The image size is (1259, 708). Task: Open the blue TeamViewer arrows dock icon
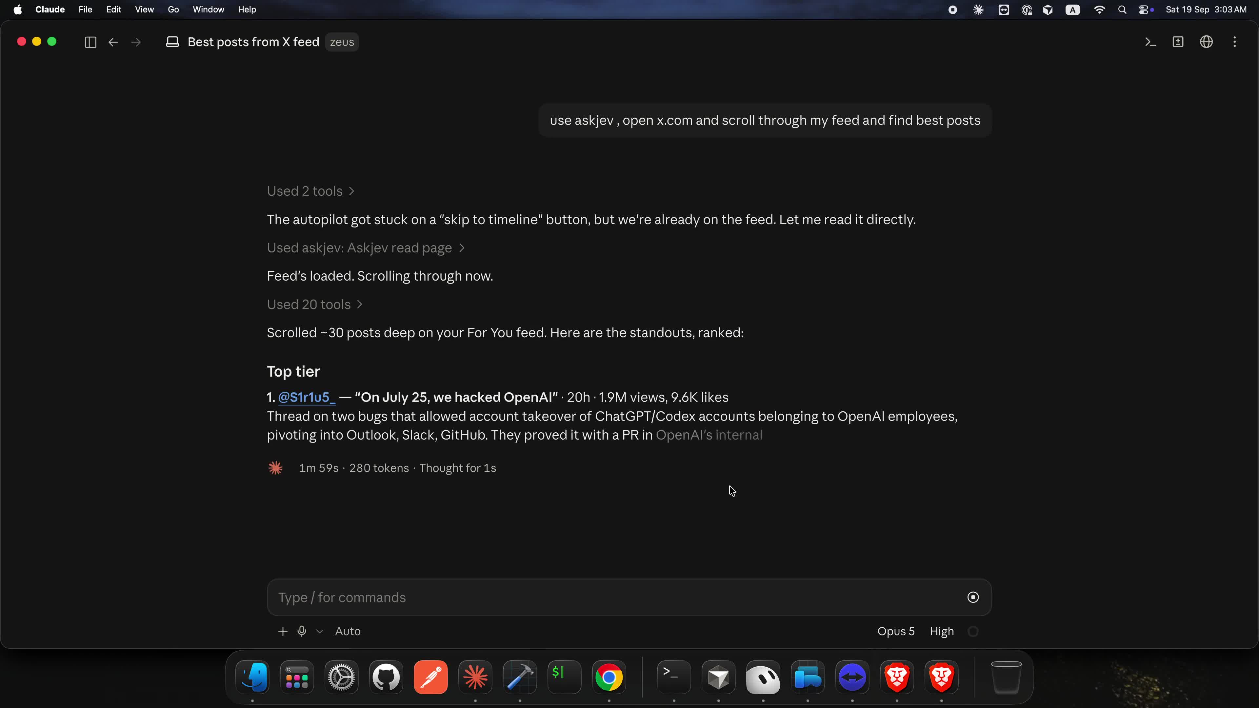[x=852, y=677]
